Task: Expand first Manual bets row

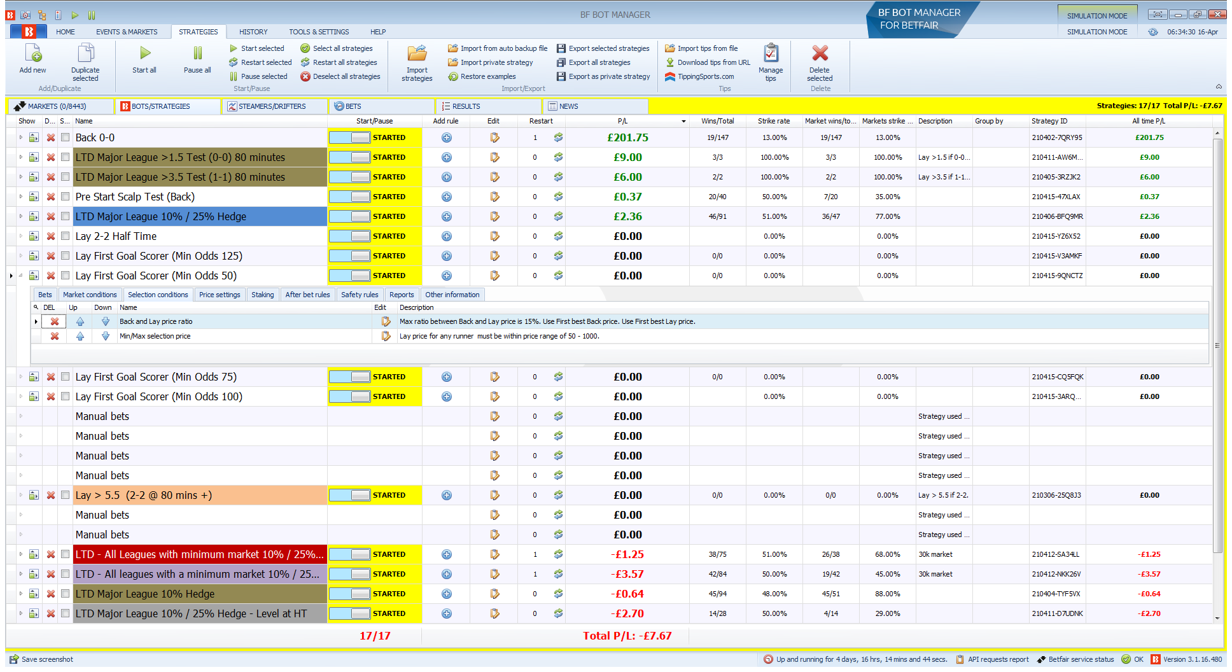Action: click(21, 416)
